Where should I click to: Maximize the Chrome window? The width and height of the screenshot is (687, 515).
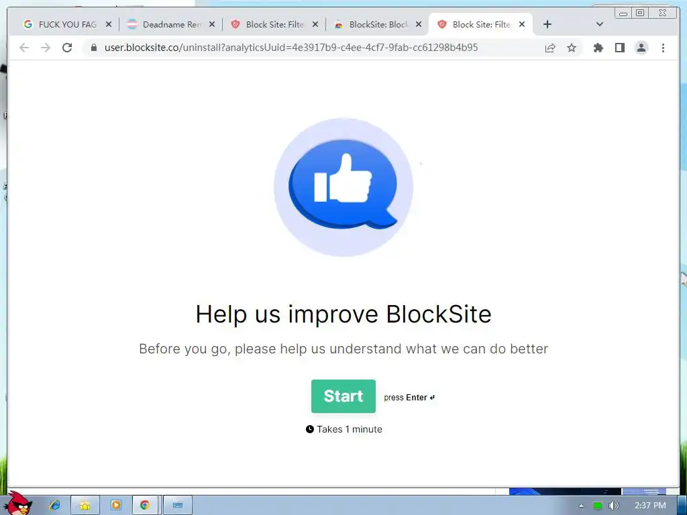tap(639, 13)
